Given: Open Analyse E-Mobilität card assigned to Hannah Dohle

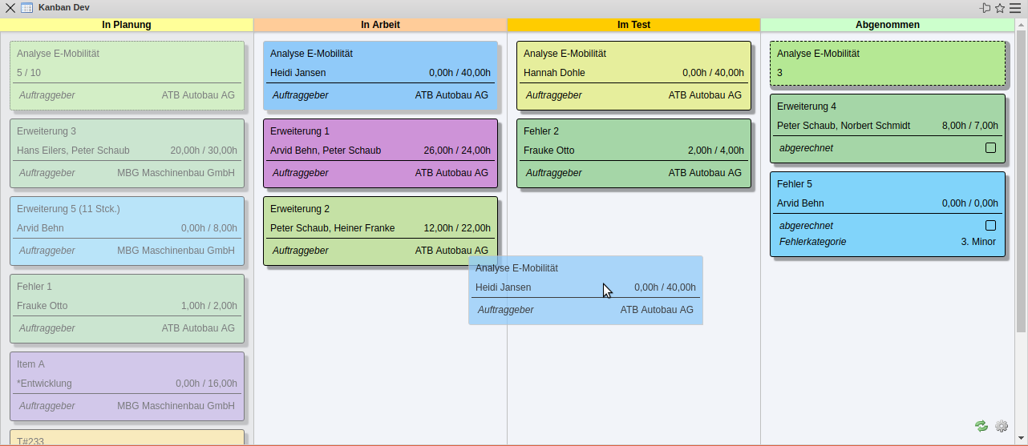Looking at the screenshot, I should [633, 76].
